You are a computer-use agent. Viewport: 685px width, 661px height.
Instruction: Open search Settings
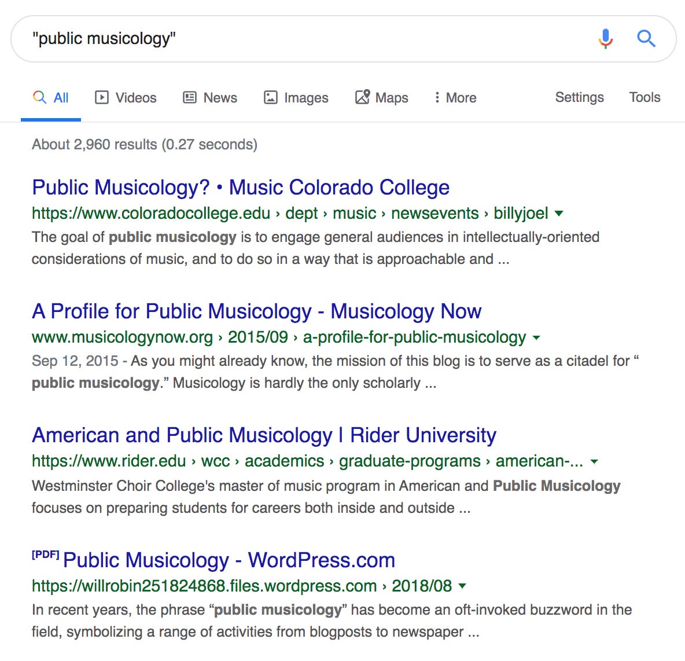pos(579,97)
